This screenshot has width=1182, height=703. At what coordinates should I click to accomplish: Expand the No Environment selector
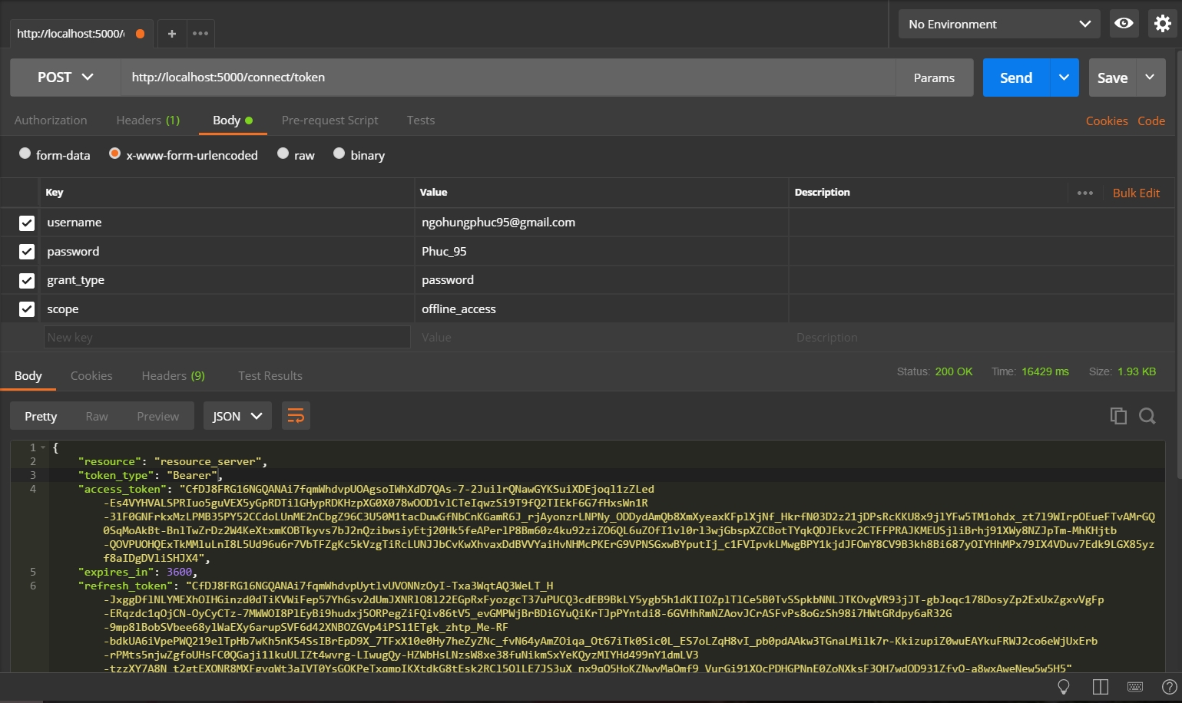(998, 24)
